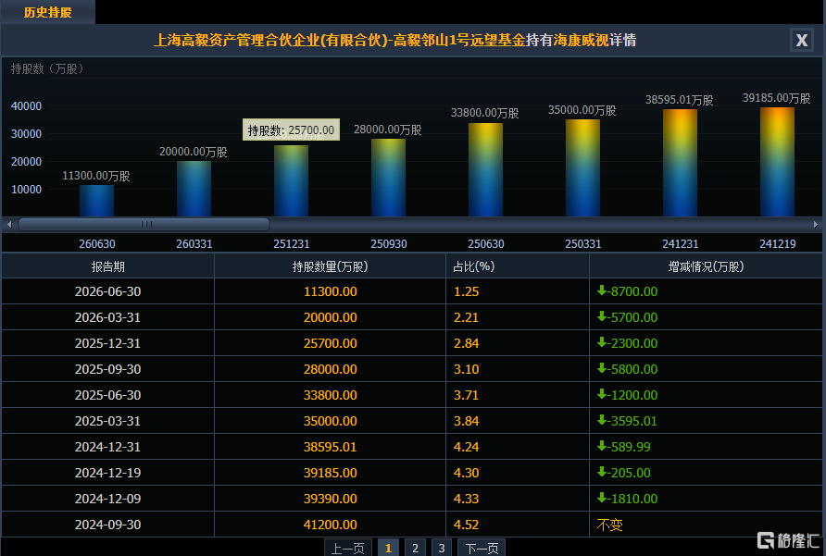Select the 2025-03-31 report date cell
The width and height of the screenshot is (826, 556).
(108, 421)
